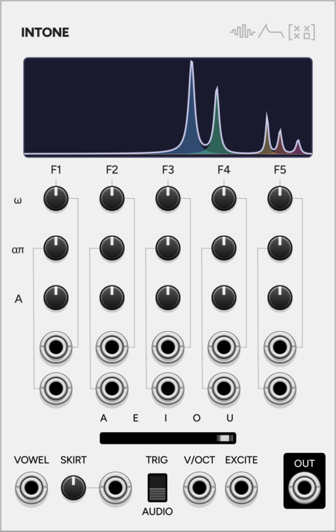Click the F4 lower CV input jack
This screenshot has width=336, height=532.
pos(224,388)
